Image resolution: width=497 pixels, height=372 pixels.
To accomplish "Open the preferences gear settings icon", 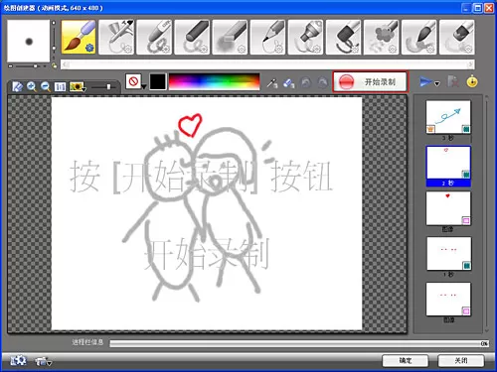I will 18,361.
